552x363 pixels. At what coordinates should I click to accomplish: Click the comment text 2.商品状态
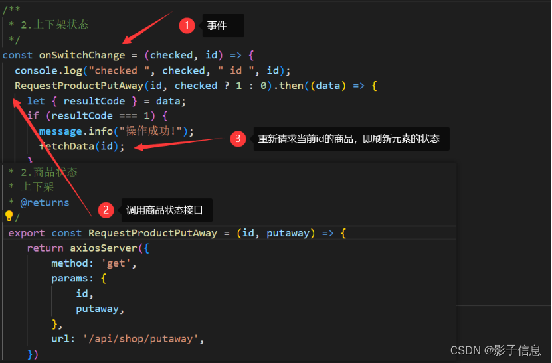click(49, 172)
